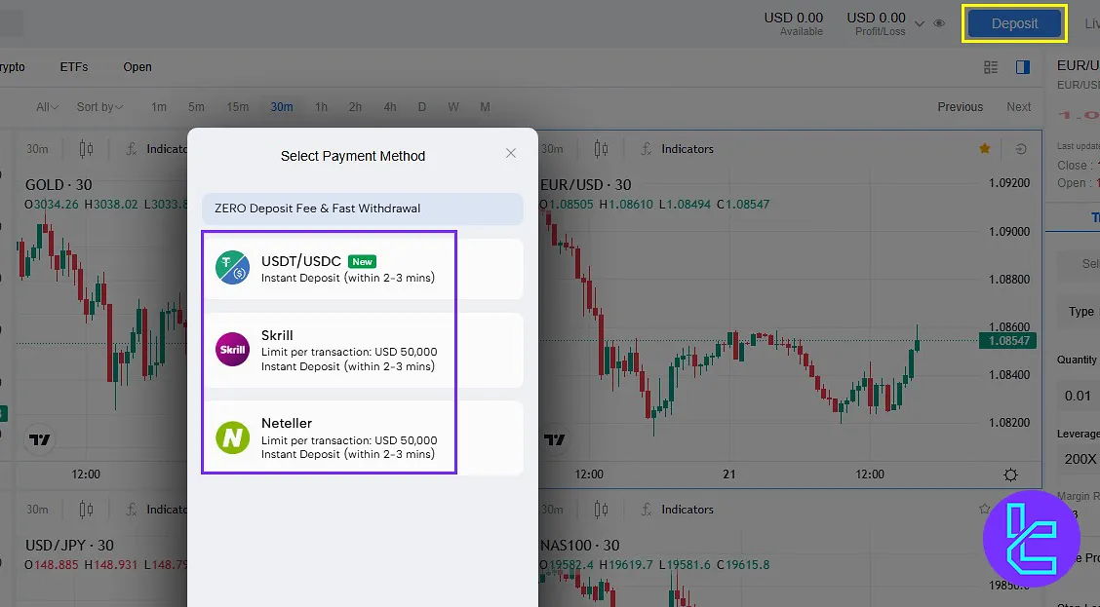Click the Quantity field showing 0.01

click(1078, 396)
